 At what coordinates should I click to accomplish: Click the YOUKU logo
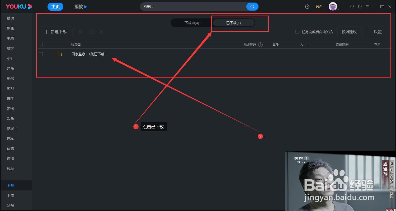click(x=19, y=7)
